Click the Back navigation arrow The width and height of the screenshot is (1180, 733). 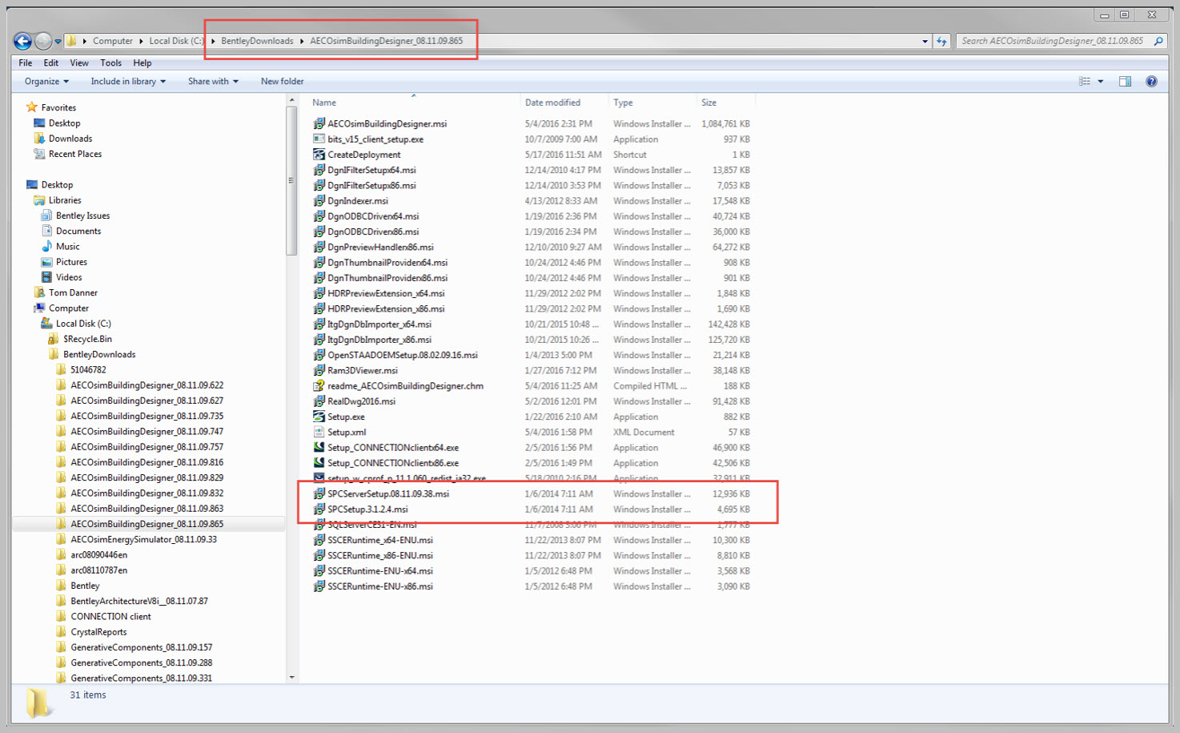pyautogui.click(x=22, y=41)
